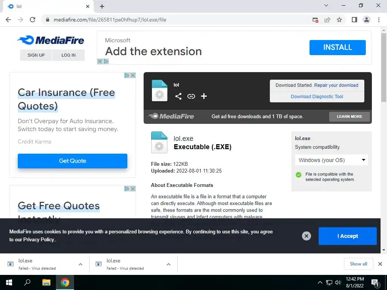Click Repair your download link
The image size is (387, 290).
tap(336, 85)
